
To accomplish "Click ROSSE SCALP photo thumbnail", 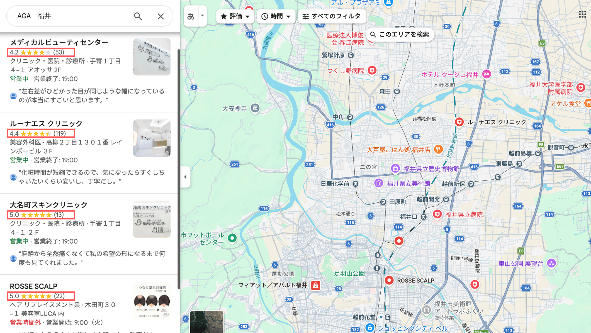I will pos(152,300).
